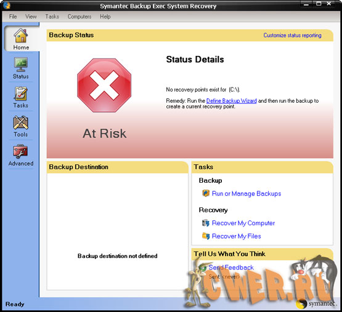The image size is (342, 312).
Task: Click 'No recovery points exist for (C:\)' text
Action: click(x=203, y=90)
